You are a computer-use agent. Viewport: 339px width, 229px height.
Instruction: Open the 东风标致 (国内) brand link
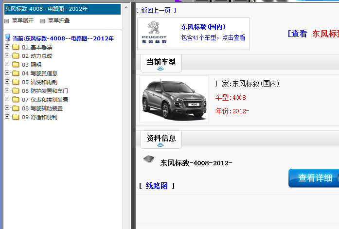(203, 27)
